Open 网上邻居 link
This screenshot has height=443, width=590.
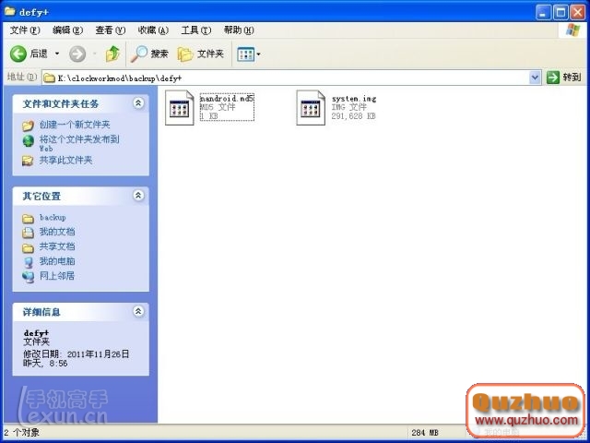tap(57, 276)
